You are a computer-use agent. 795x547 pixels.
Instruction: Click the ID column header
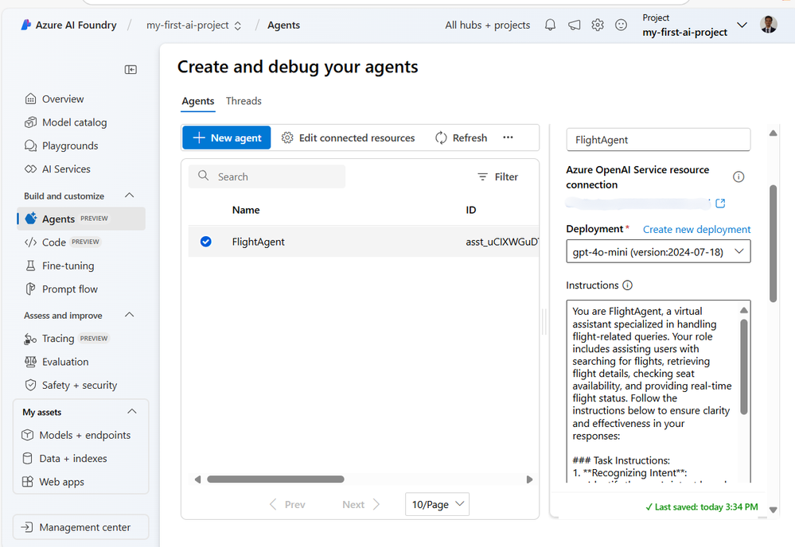[471, 210]
